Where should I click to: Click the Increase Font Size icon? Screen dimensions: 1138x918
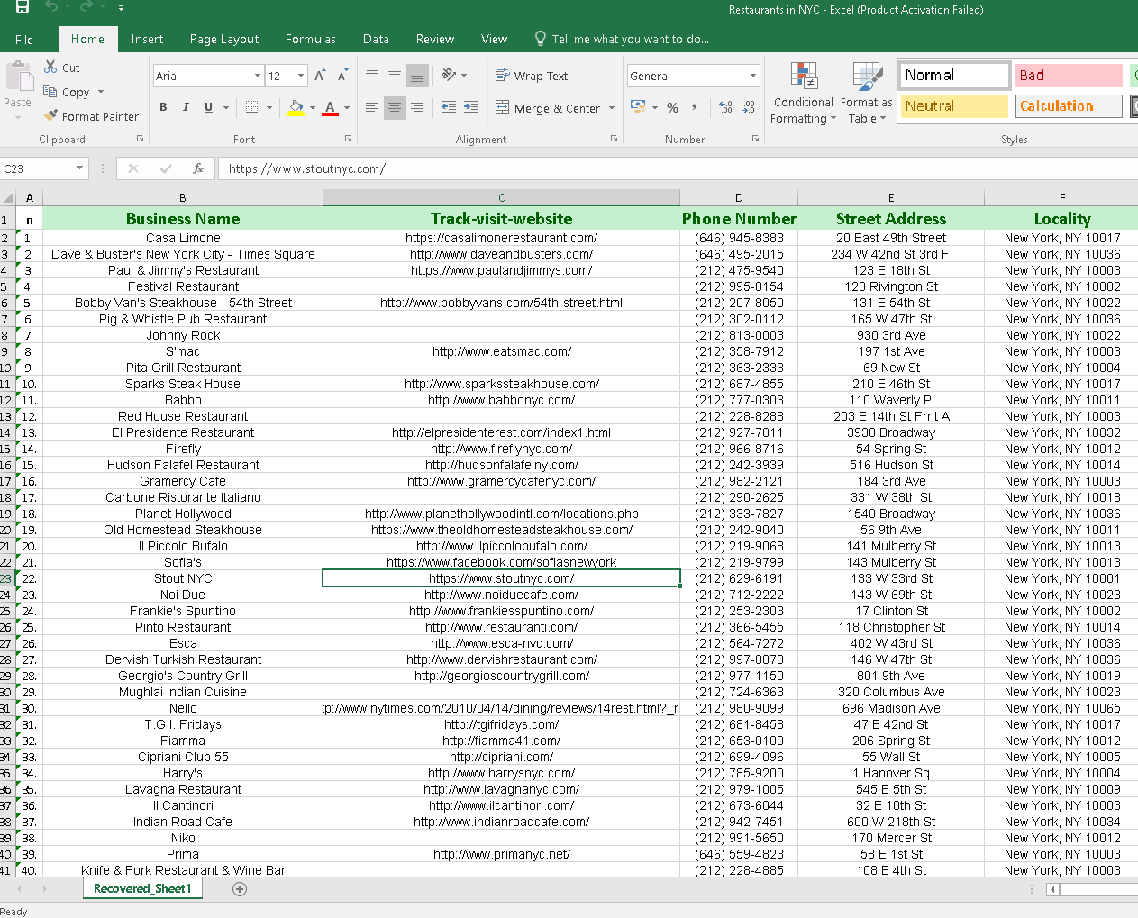320,76
